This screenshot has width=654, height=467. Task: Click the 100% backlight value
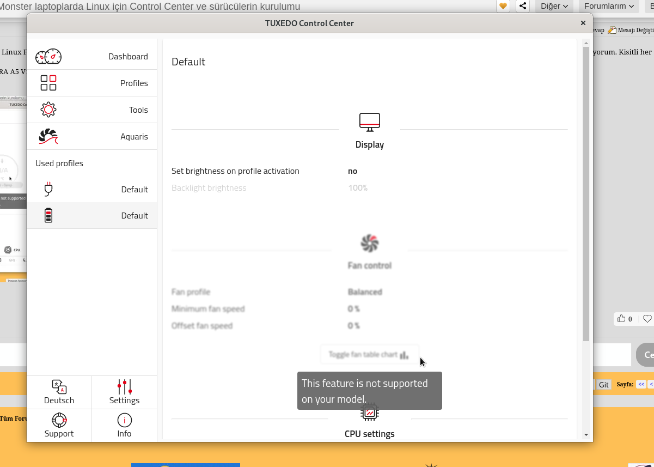coord(358,187)
